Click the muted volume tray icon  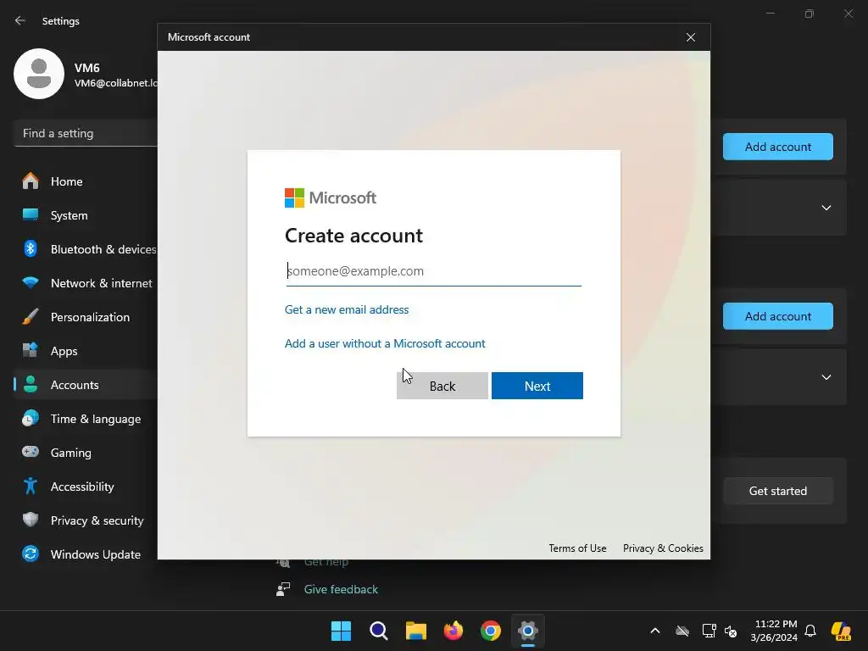coord(731,631)
